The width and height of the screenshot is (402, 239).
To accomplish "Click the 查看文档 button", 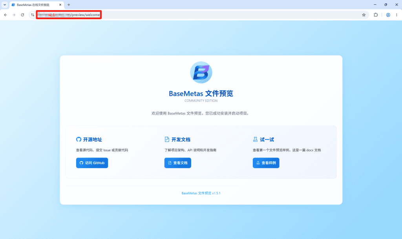I will (178, 163).
